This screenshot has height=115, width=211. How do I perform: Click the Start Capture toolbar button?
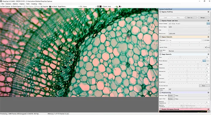point(5,6)
